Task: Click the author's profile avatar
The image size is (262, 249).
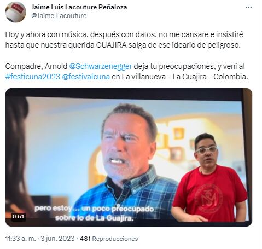Action: (x=16, y=12)
